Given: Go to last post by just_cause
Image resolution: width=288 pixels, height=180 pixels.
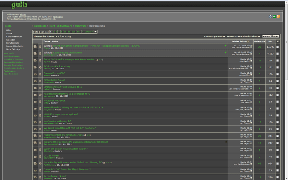Looking at the screenshot, I should [251, 109].
